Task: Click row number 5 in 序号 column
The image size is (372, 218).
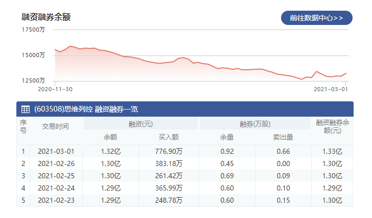Action: pyautogui.click(x=23, y=201)
